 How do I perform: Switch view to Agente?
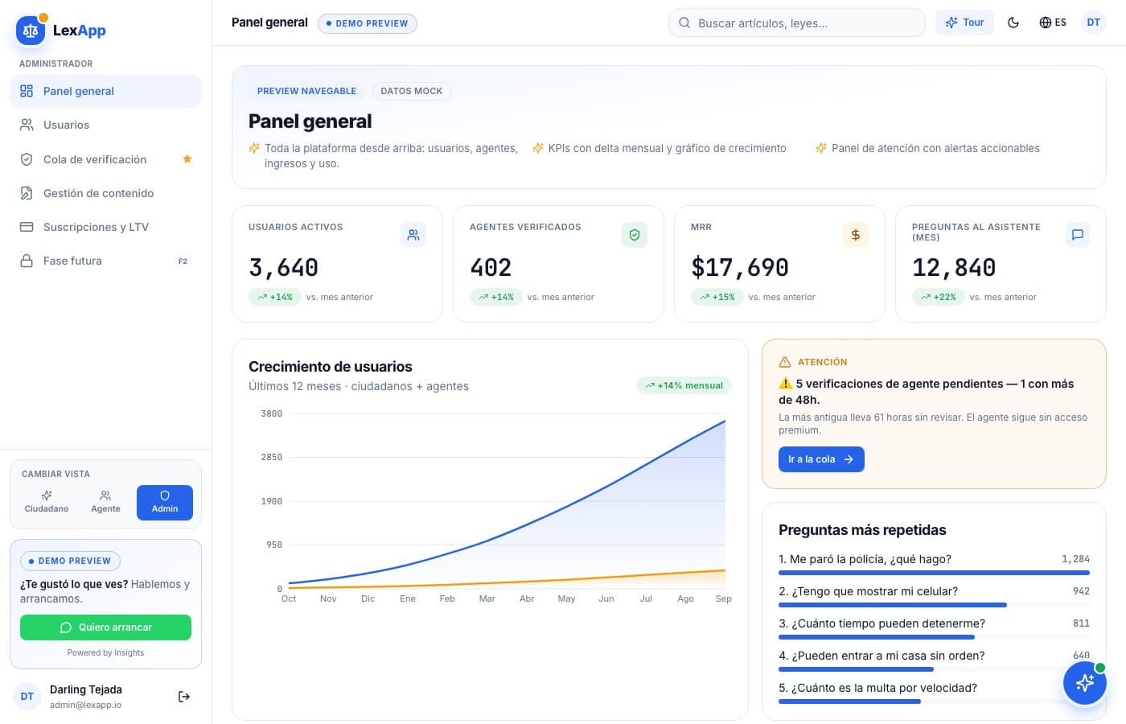click(105, 502)
